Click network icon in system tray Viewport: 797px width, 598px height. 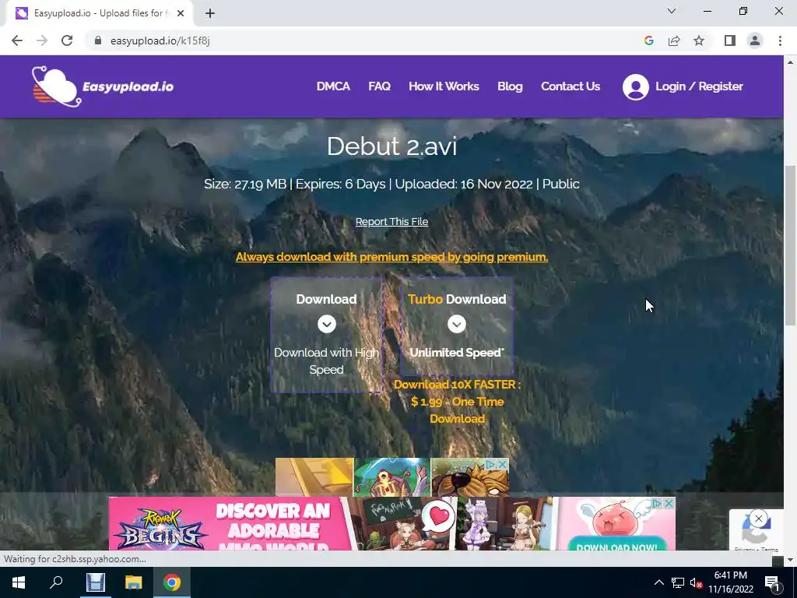pos(678,582)
